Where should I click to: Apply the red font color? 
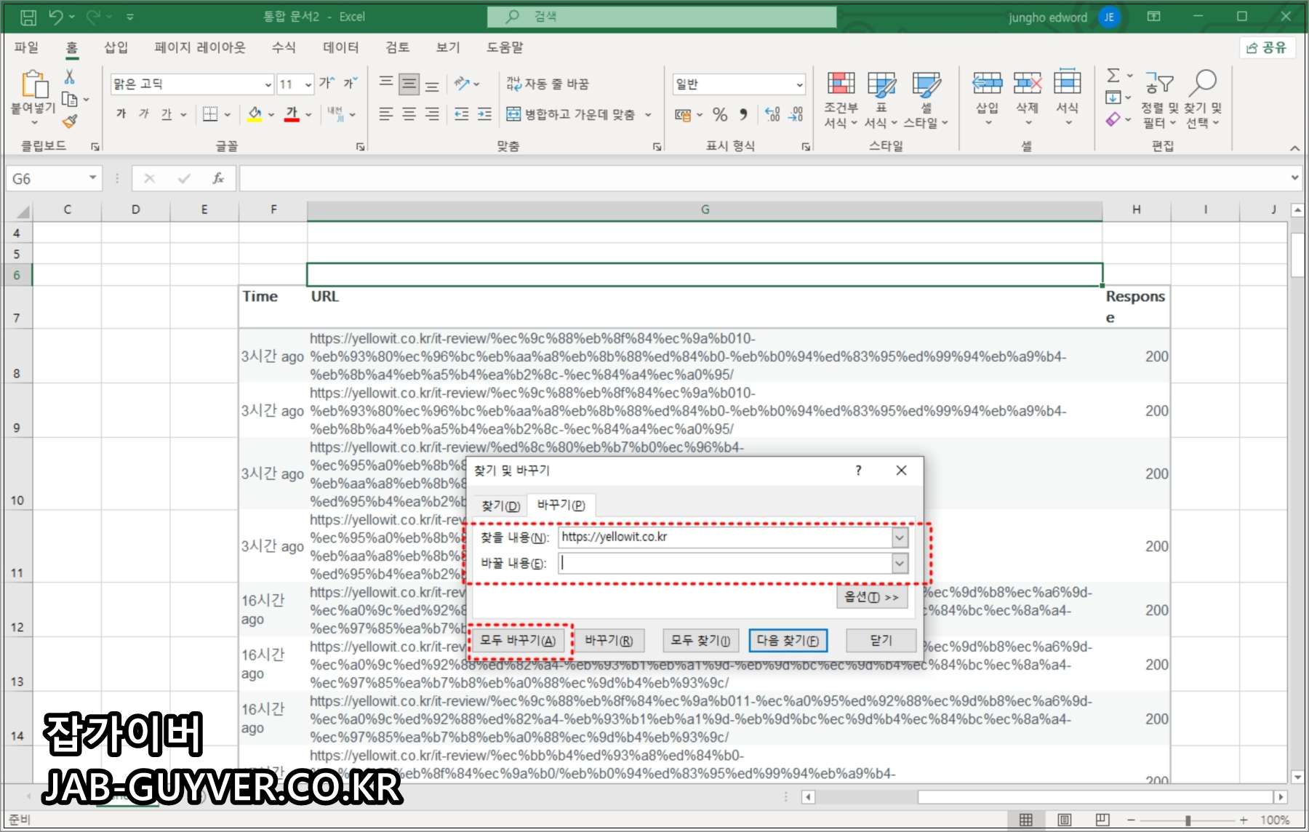tap(292, 114)
